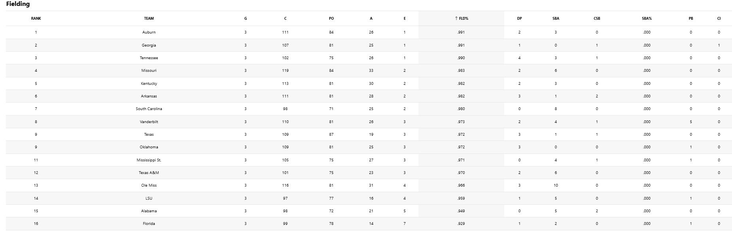The width and height of the screenshot is (732, 232).
Task: Sort teams by DP column
Action: coord(519,19)
